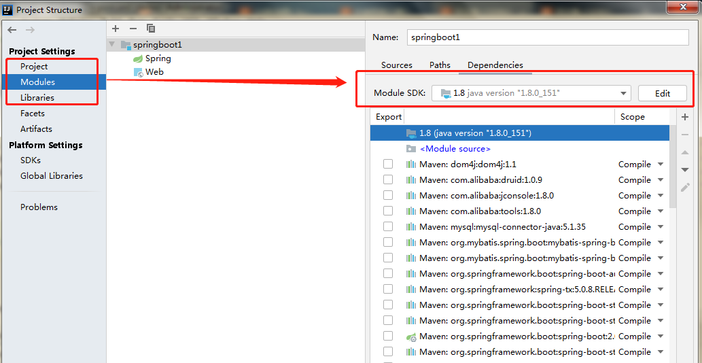702x363 pixels.
Task: Select the <Module source> row
Action: (x=520, y=149)
